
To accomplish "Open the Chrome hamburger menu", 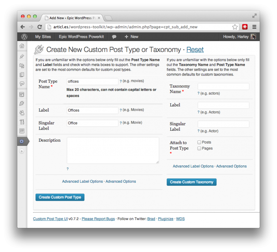I will [x=254, y=27].
